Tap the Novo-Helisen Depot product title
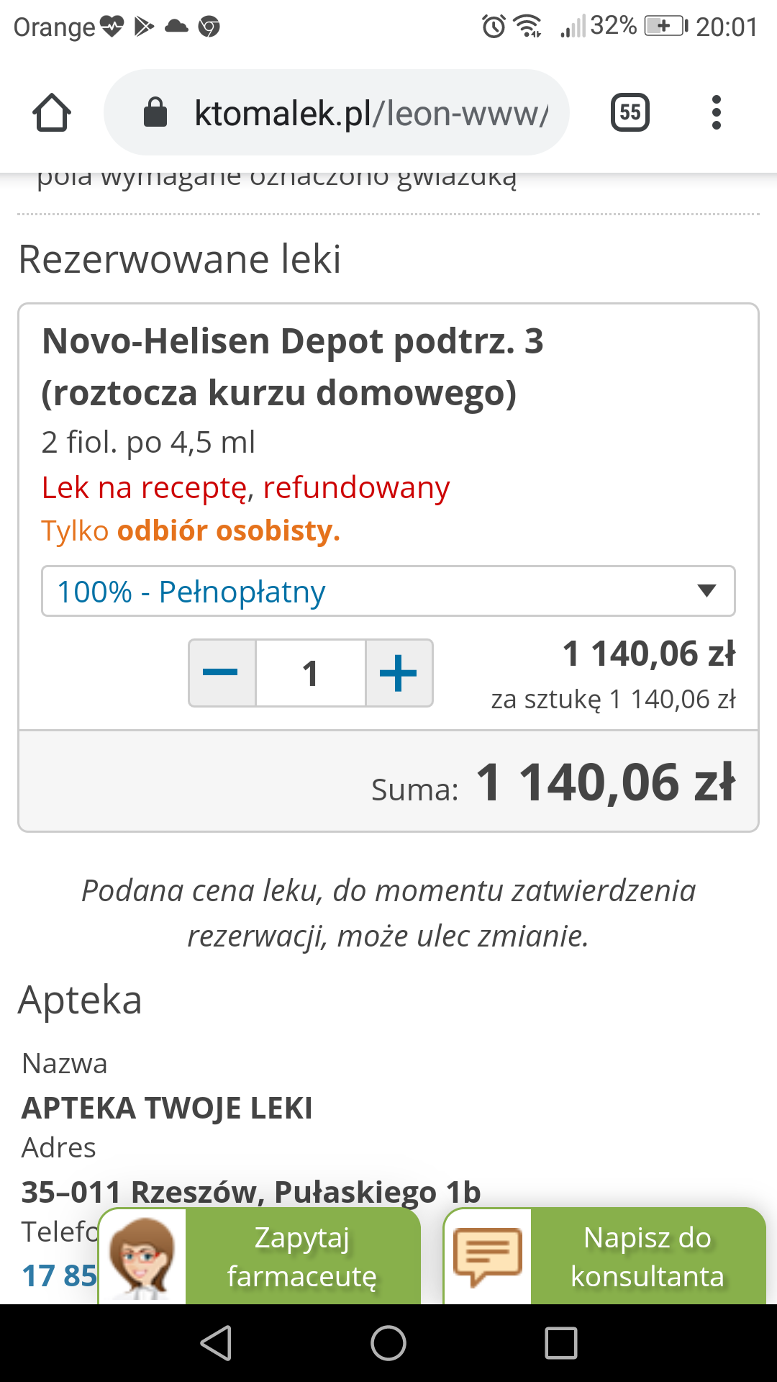777x1382 pixels. pos(293,366)
